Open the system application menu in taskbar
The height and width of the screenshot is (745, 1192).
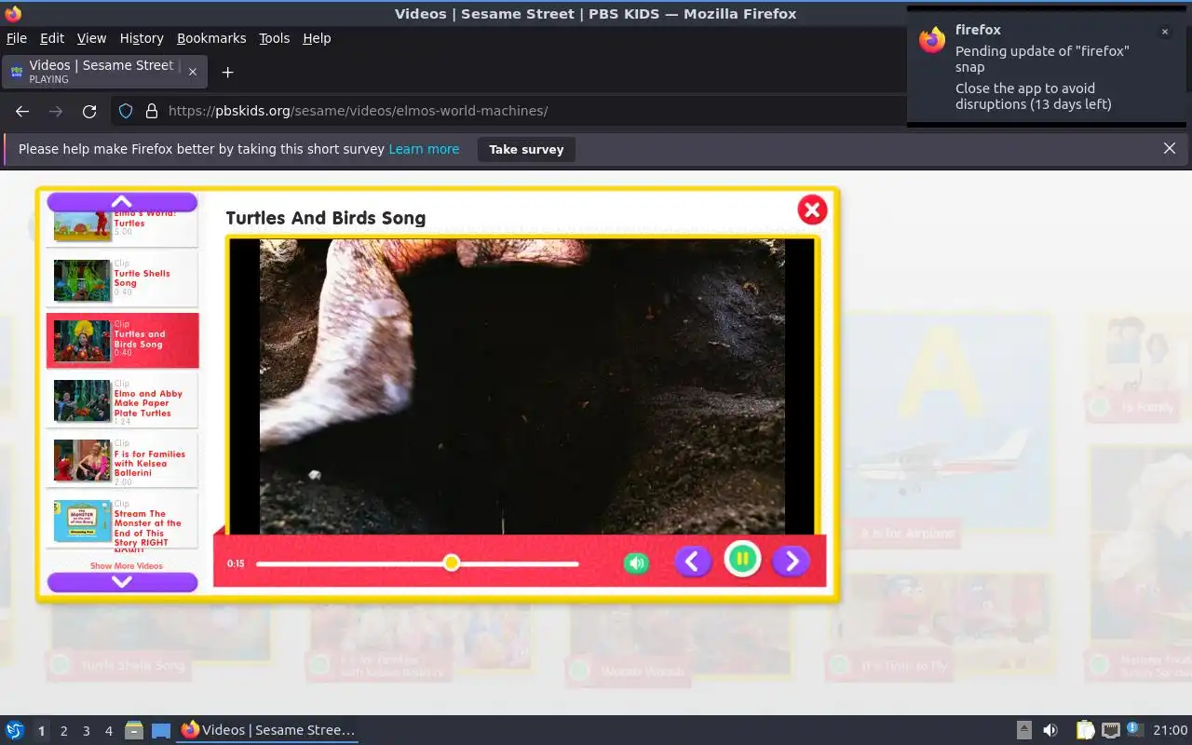tap(15, 730)
